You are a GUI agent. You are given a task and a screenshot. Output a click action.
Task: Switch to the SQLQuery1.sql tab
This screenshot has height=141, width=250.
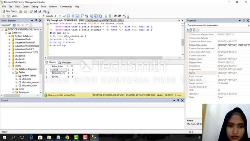105,20
